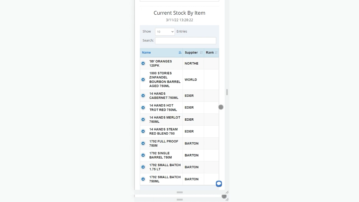Focus the Search input field

(185, 40)
